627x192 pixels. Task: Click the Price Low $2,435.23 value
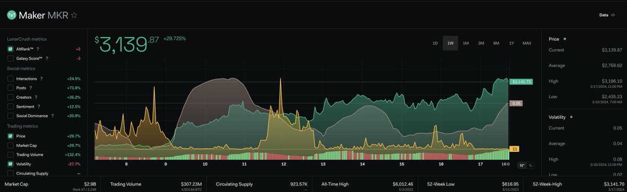(612, 97)
